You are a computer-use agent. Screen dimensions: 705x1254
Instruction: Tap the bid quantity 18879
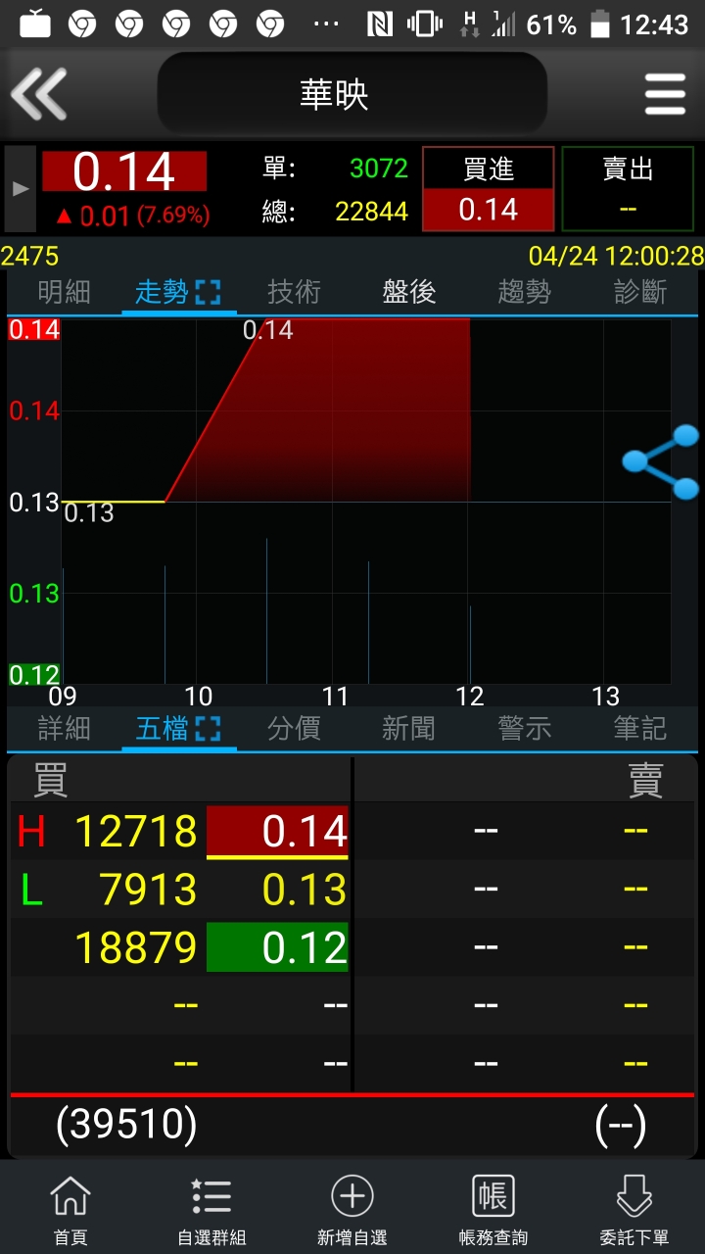point(136,947)
